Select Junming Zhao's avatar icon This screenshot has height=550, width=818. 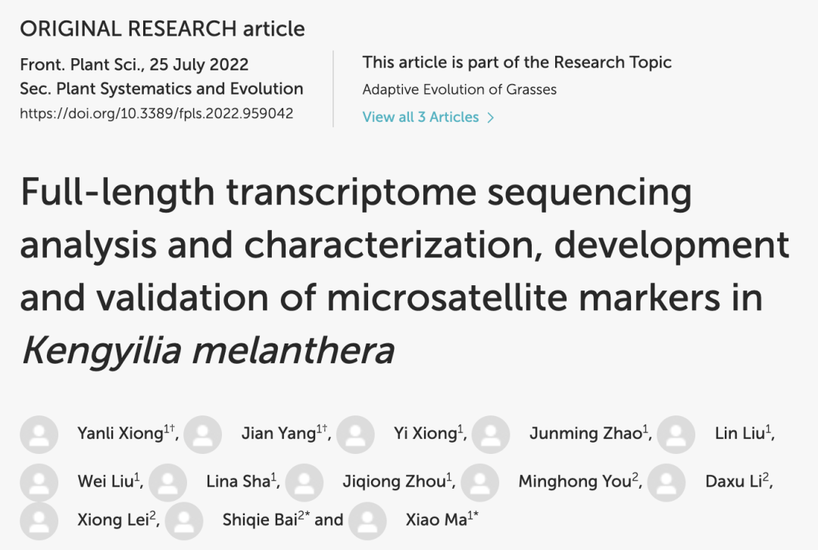pyautogui.click(x=491, y=434)
